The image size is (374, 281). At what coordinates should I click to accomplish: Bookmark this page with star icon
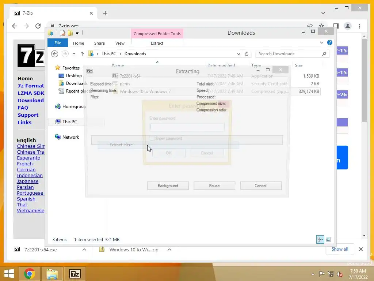click(321, 26)
